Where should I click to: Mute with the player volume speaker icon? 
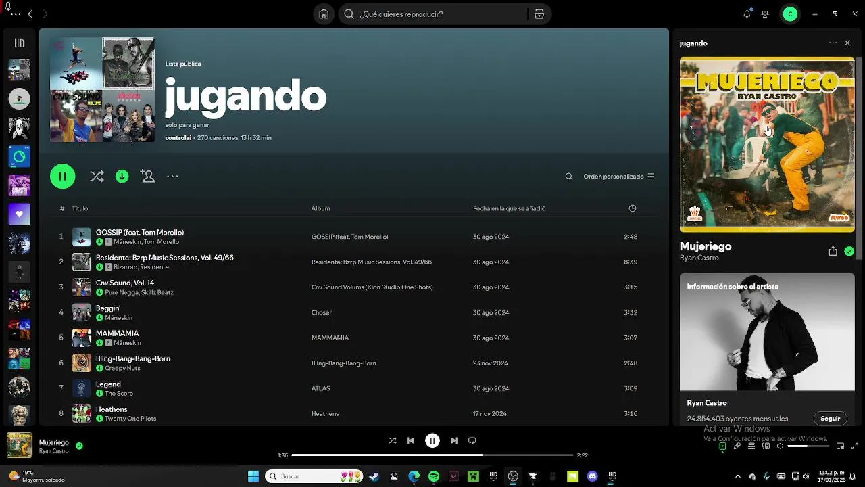coord(780,446)
